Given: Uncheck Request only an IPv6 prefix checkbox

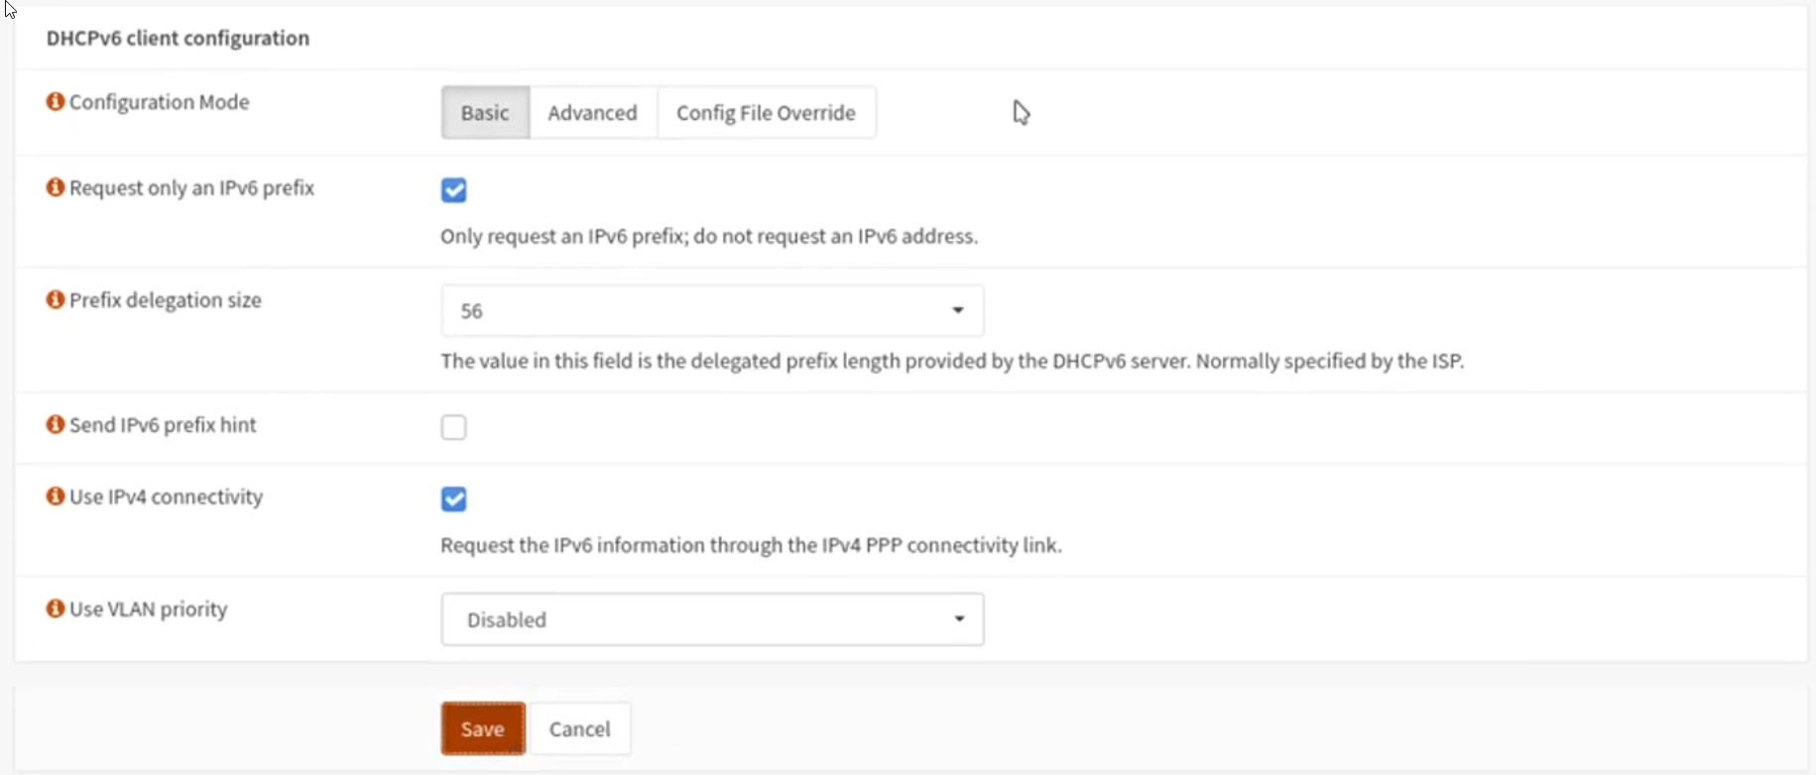Looking at the screenshot, I should point(454,190).
